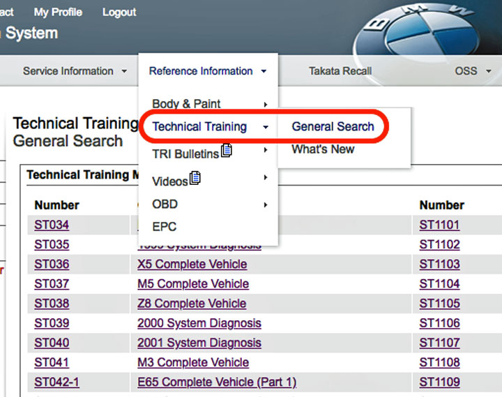The height and width of the screenshot is (397, 502).
Task: Open the 2001 System Diagnosis link
Action: (199, 343)
